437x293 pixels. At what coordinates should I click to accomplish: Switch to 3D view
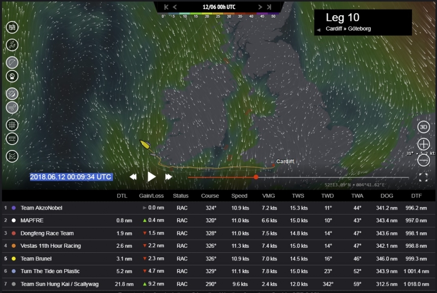pyautogui.click(x=423, y=127)
